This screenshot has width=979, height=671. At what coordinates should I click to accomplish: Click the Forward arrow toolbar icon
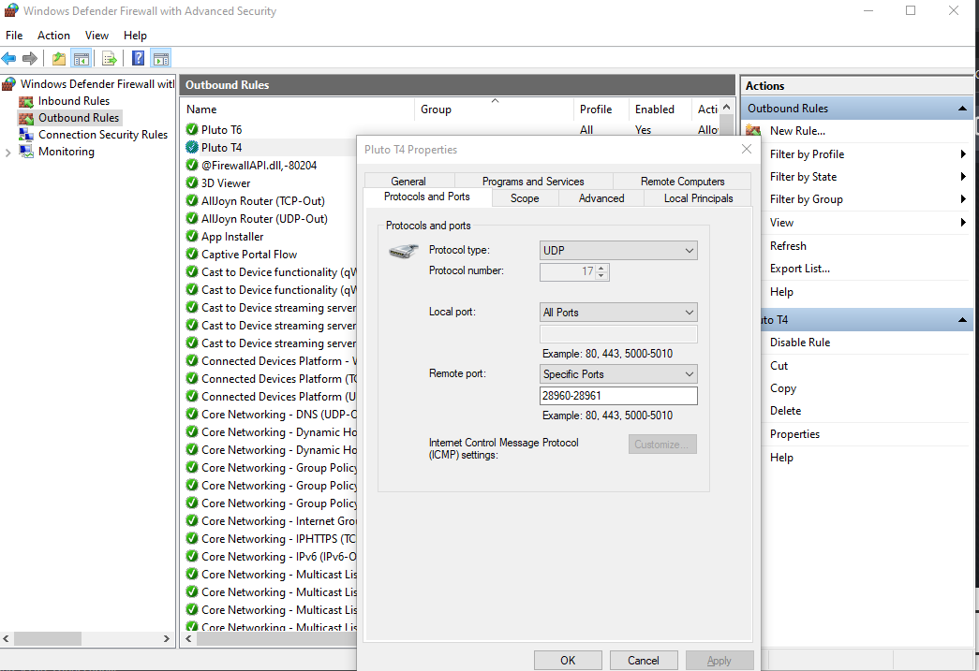click(29, 59)
